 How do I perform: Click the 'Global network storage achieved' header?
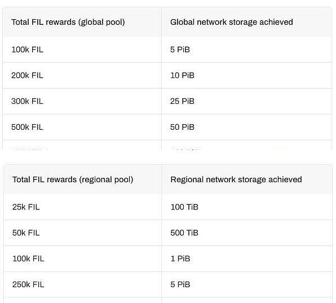pos(246,22)
